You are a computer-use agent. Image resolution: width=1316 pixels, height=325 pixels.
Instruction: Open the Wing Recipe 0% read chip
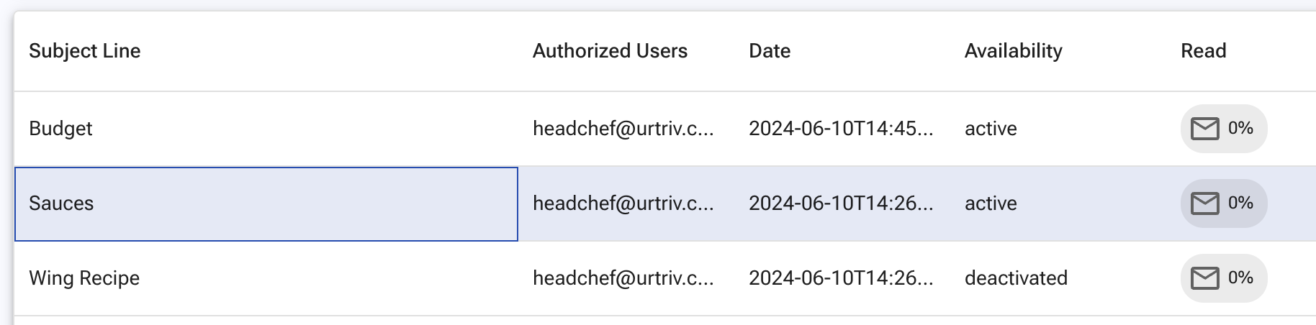pos(1224,278)
